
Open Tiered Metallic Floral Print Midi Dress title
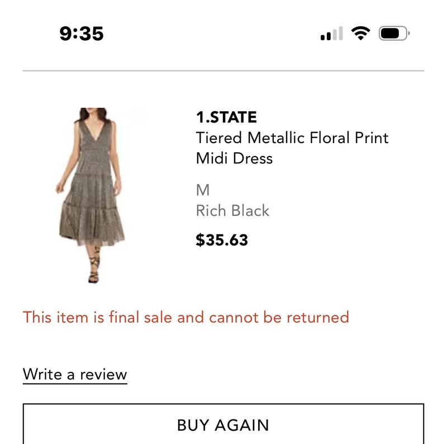(x=292, y=148)
